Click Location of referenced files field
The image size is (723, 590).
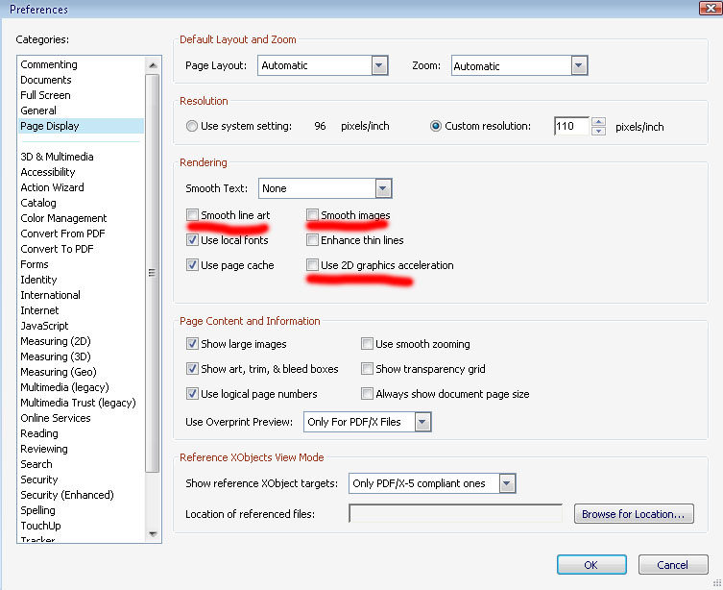pos(455,513)
